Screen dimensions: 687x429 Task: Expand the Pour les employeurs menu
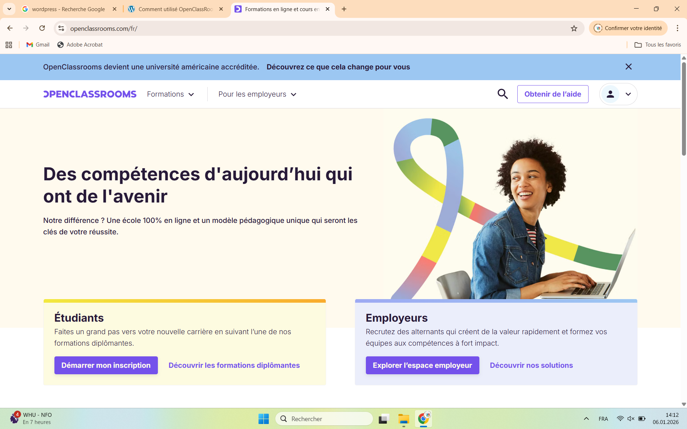257,94
